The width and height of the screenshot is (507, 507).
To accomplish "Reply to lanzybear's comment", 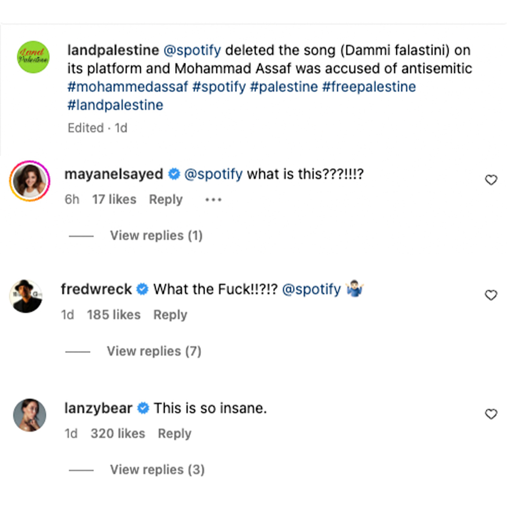I will [x=175, y=433].
